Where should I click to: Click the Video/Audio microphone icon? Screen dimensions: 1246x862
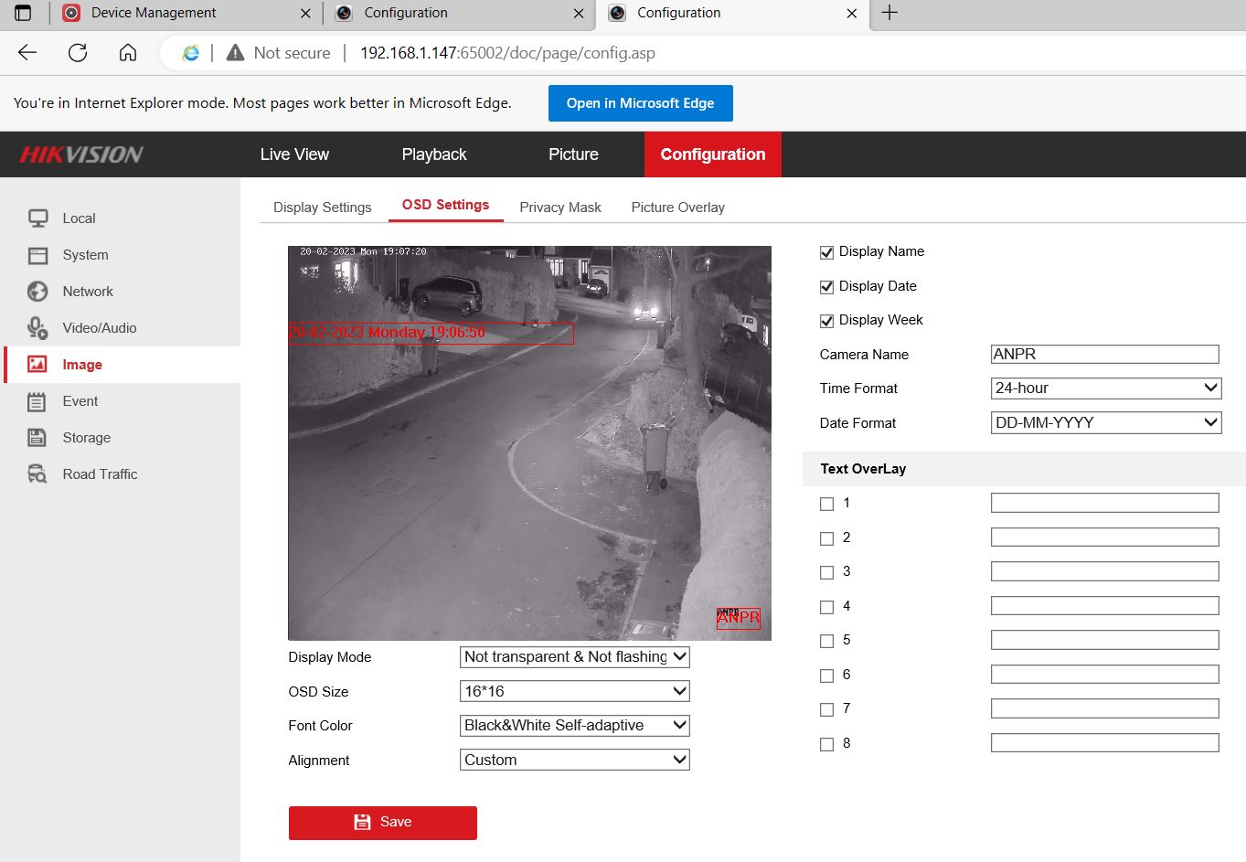pyautogui.click(x=37, y=328)
